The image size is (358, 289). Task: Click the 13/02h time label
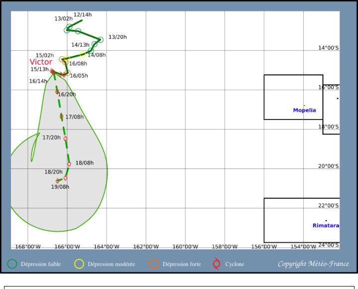[63, 18]
